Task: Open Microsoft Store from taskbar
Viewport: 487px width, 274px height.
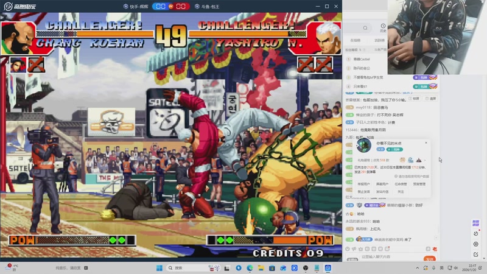Action: click(272, 268)
